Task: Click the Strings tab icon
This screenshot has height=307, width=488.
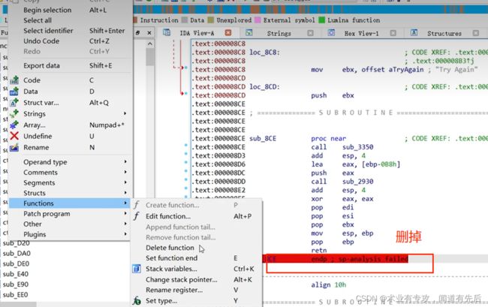Action: [249, 33]
